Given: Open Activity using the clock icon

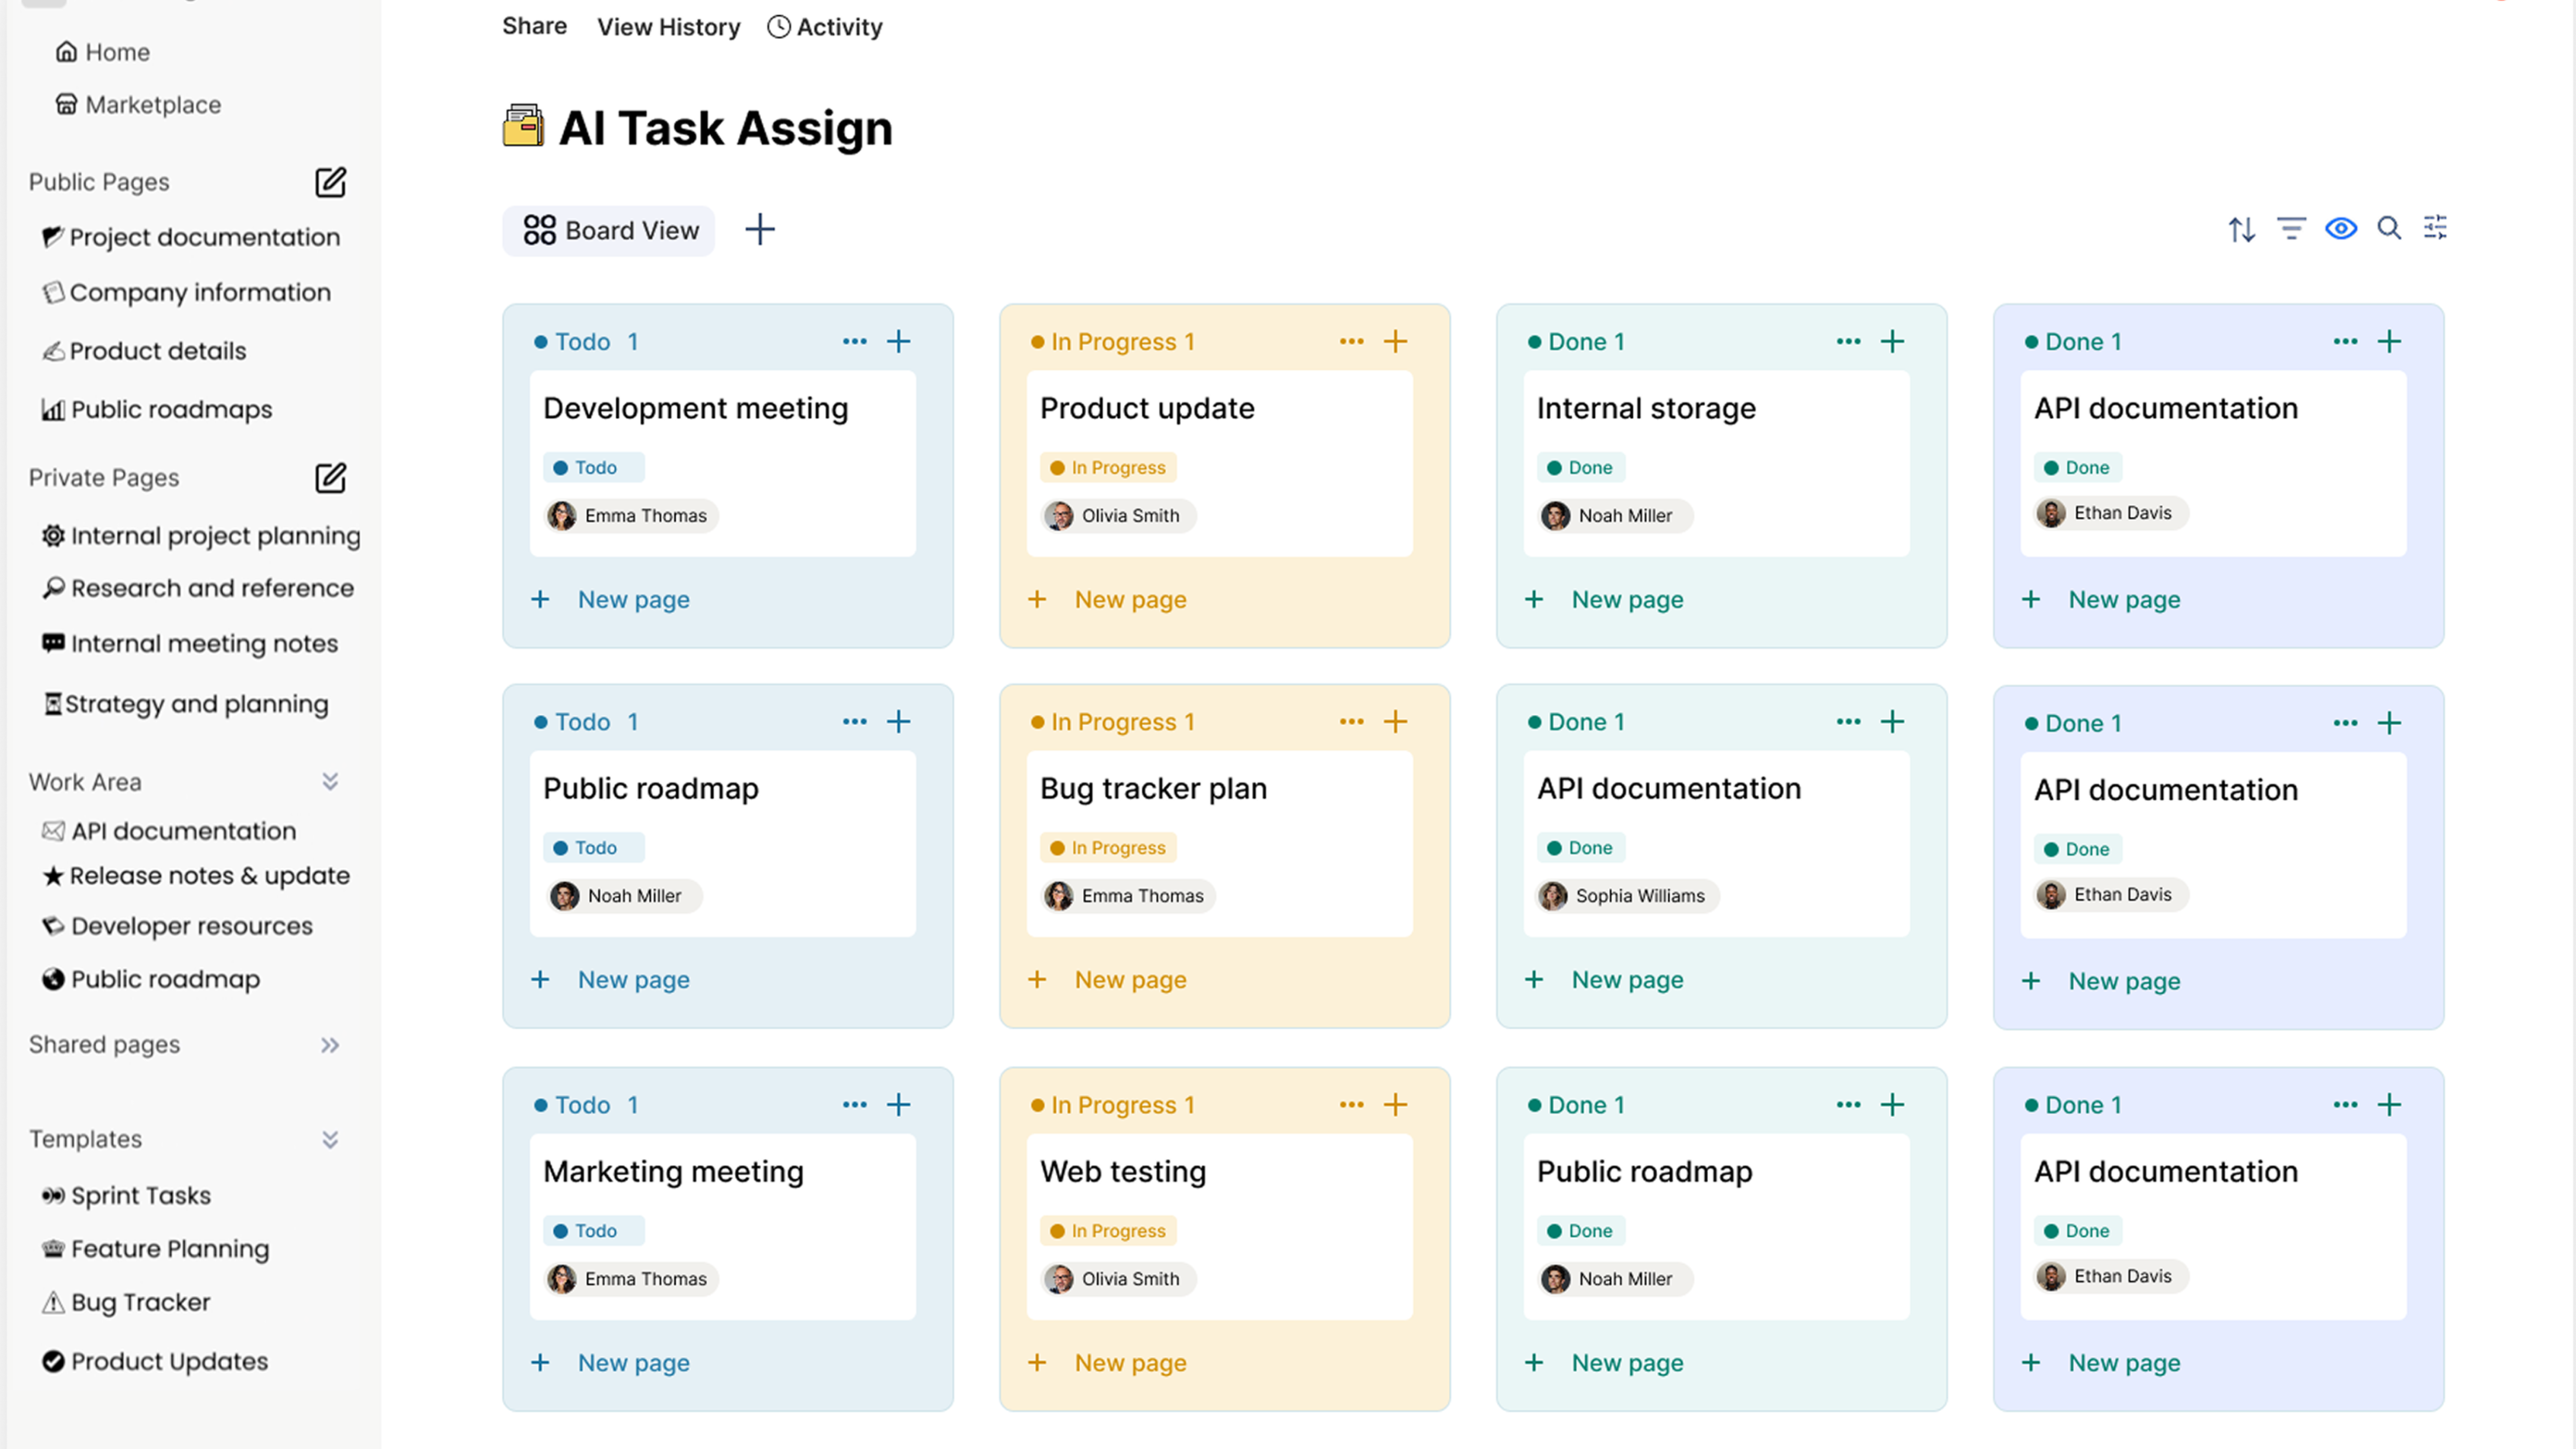Looking at the screenshot, I should [780, 27].
